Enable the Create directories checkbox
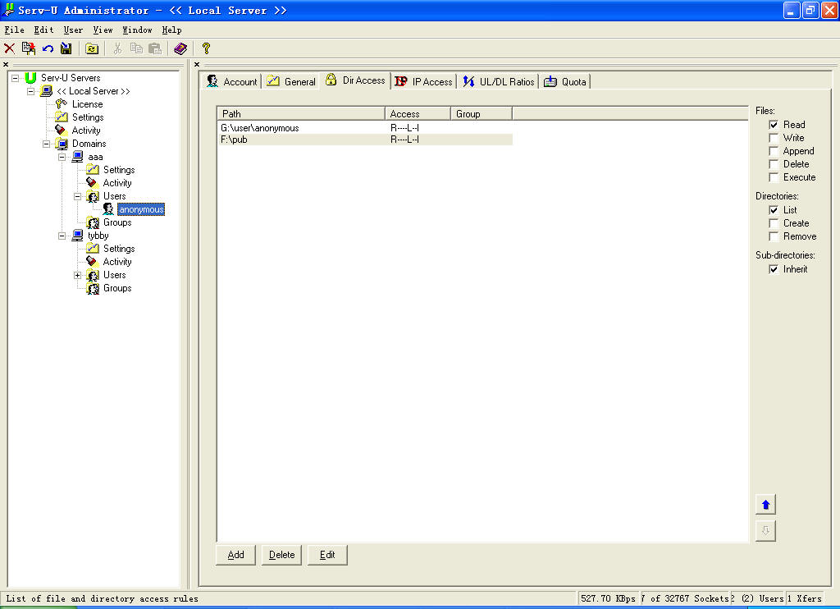The width and height of the screenshot is (840, 609). click(774, 223)
